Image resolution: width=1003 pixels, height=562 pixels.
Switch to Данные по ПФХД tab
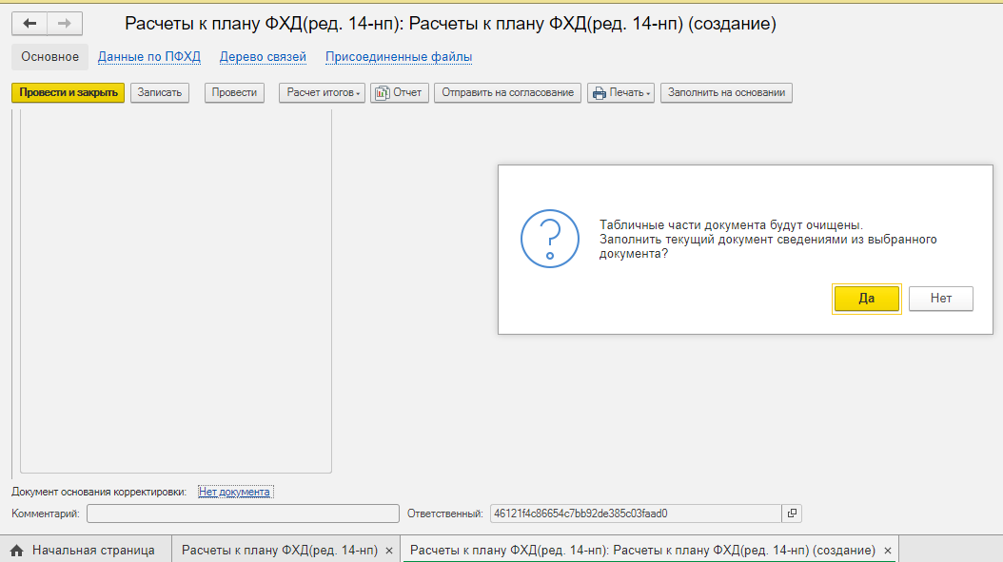point(149,57)
